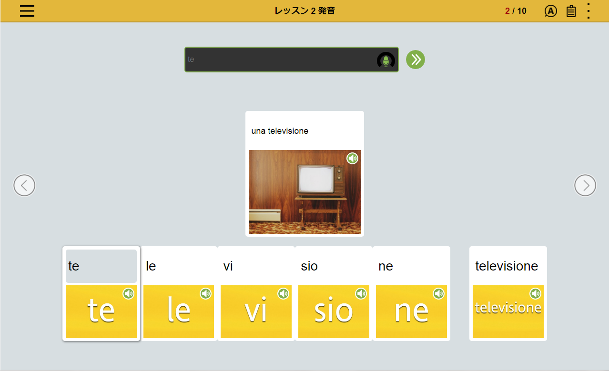Click the pronunciation text input field

coord(280,60)
